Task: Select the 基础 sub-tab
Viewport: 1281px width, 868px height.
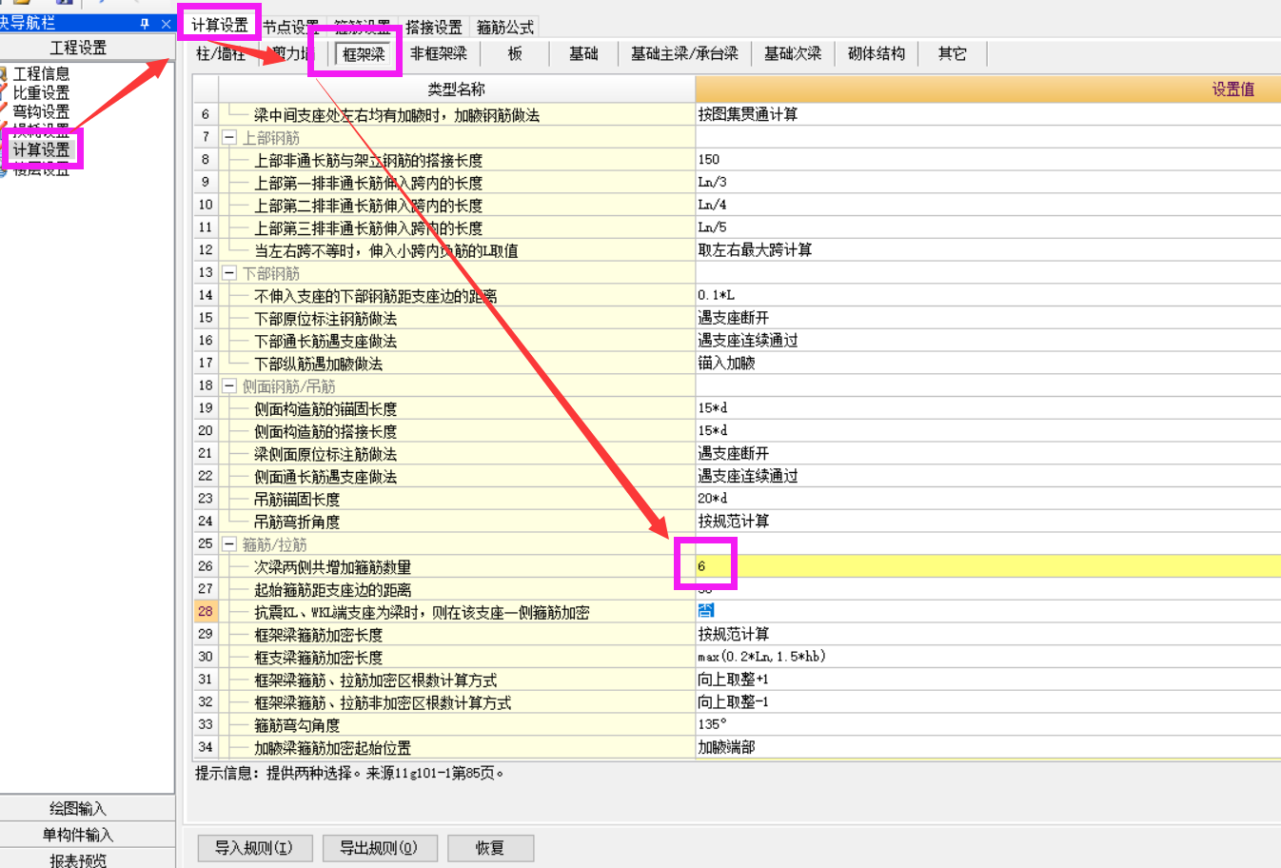Action: click(583, 54)
